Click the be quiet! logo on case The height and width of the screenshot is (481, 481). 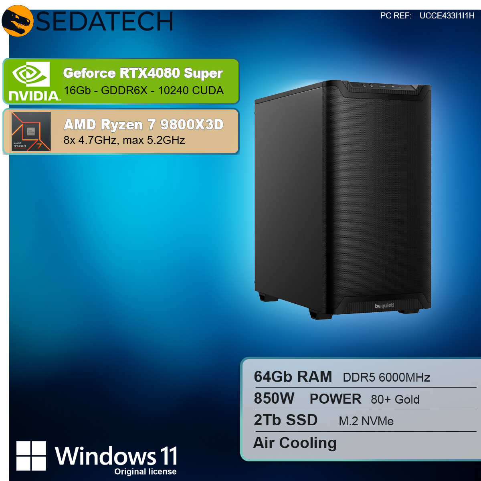point(384,306)
